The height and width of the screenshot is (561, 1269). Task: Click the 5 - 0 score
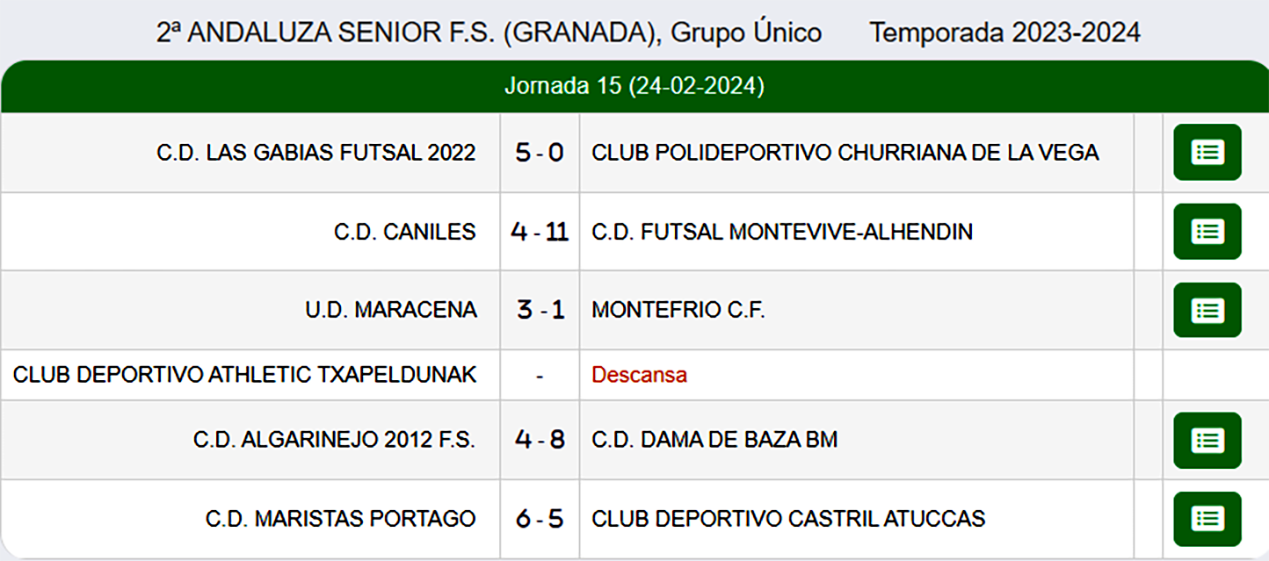(540, 153)
